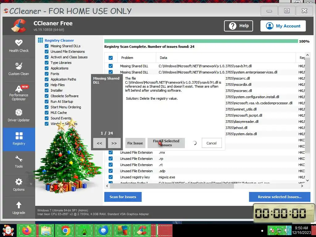Open Help with question mark icon
This screenshot has height=237, width=316.
click(x=239, y=26)
